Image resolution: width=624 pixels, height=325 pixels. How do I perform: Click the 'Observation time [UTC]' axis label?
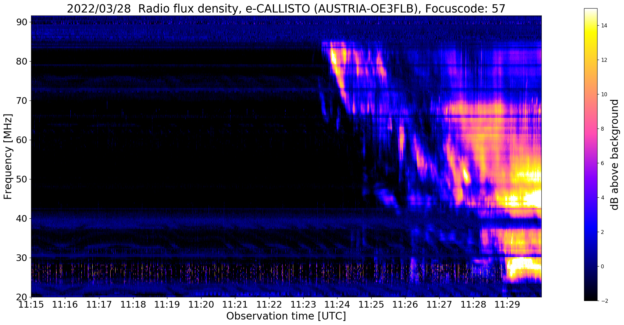coord(286,316)
